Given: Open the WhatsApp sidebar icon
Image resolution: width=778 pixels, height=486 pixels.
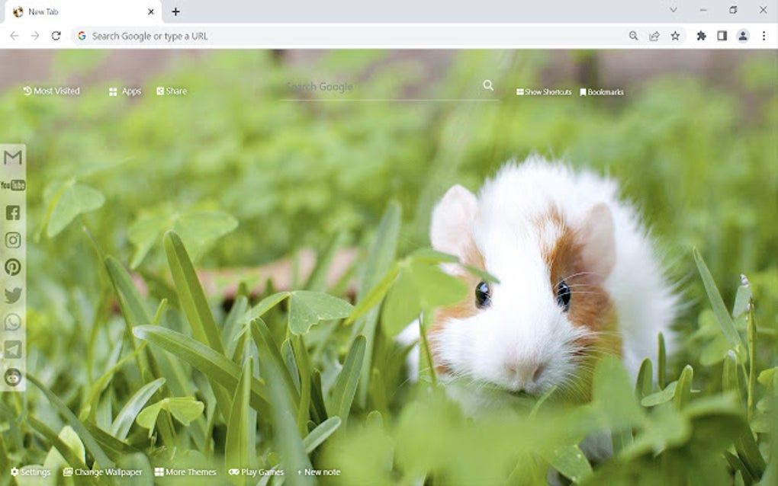Looking at the screenshot, I should click(x=13, y=322).
